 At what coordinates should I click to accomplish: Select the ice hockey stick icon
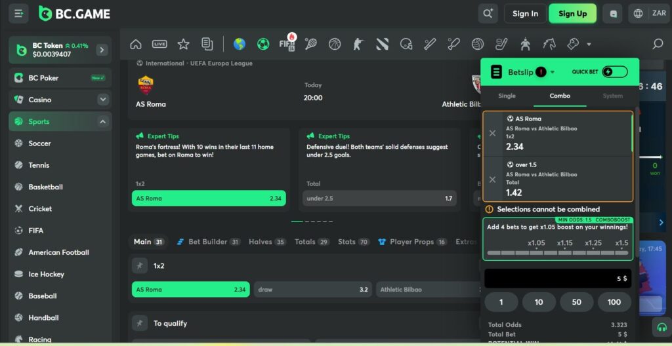[501, 44]
